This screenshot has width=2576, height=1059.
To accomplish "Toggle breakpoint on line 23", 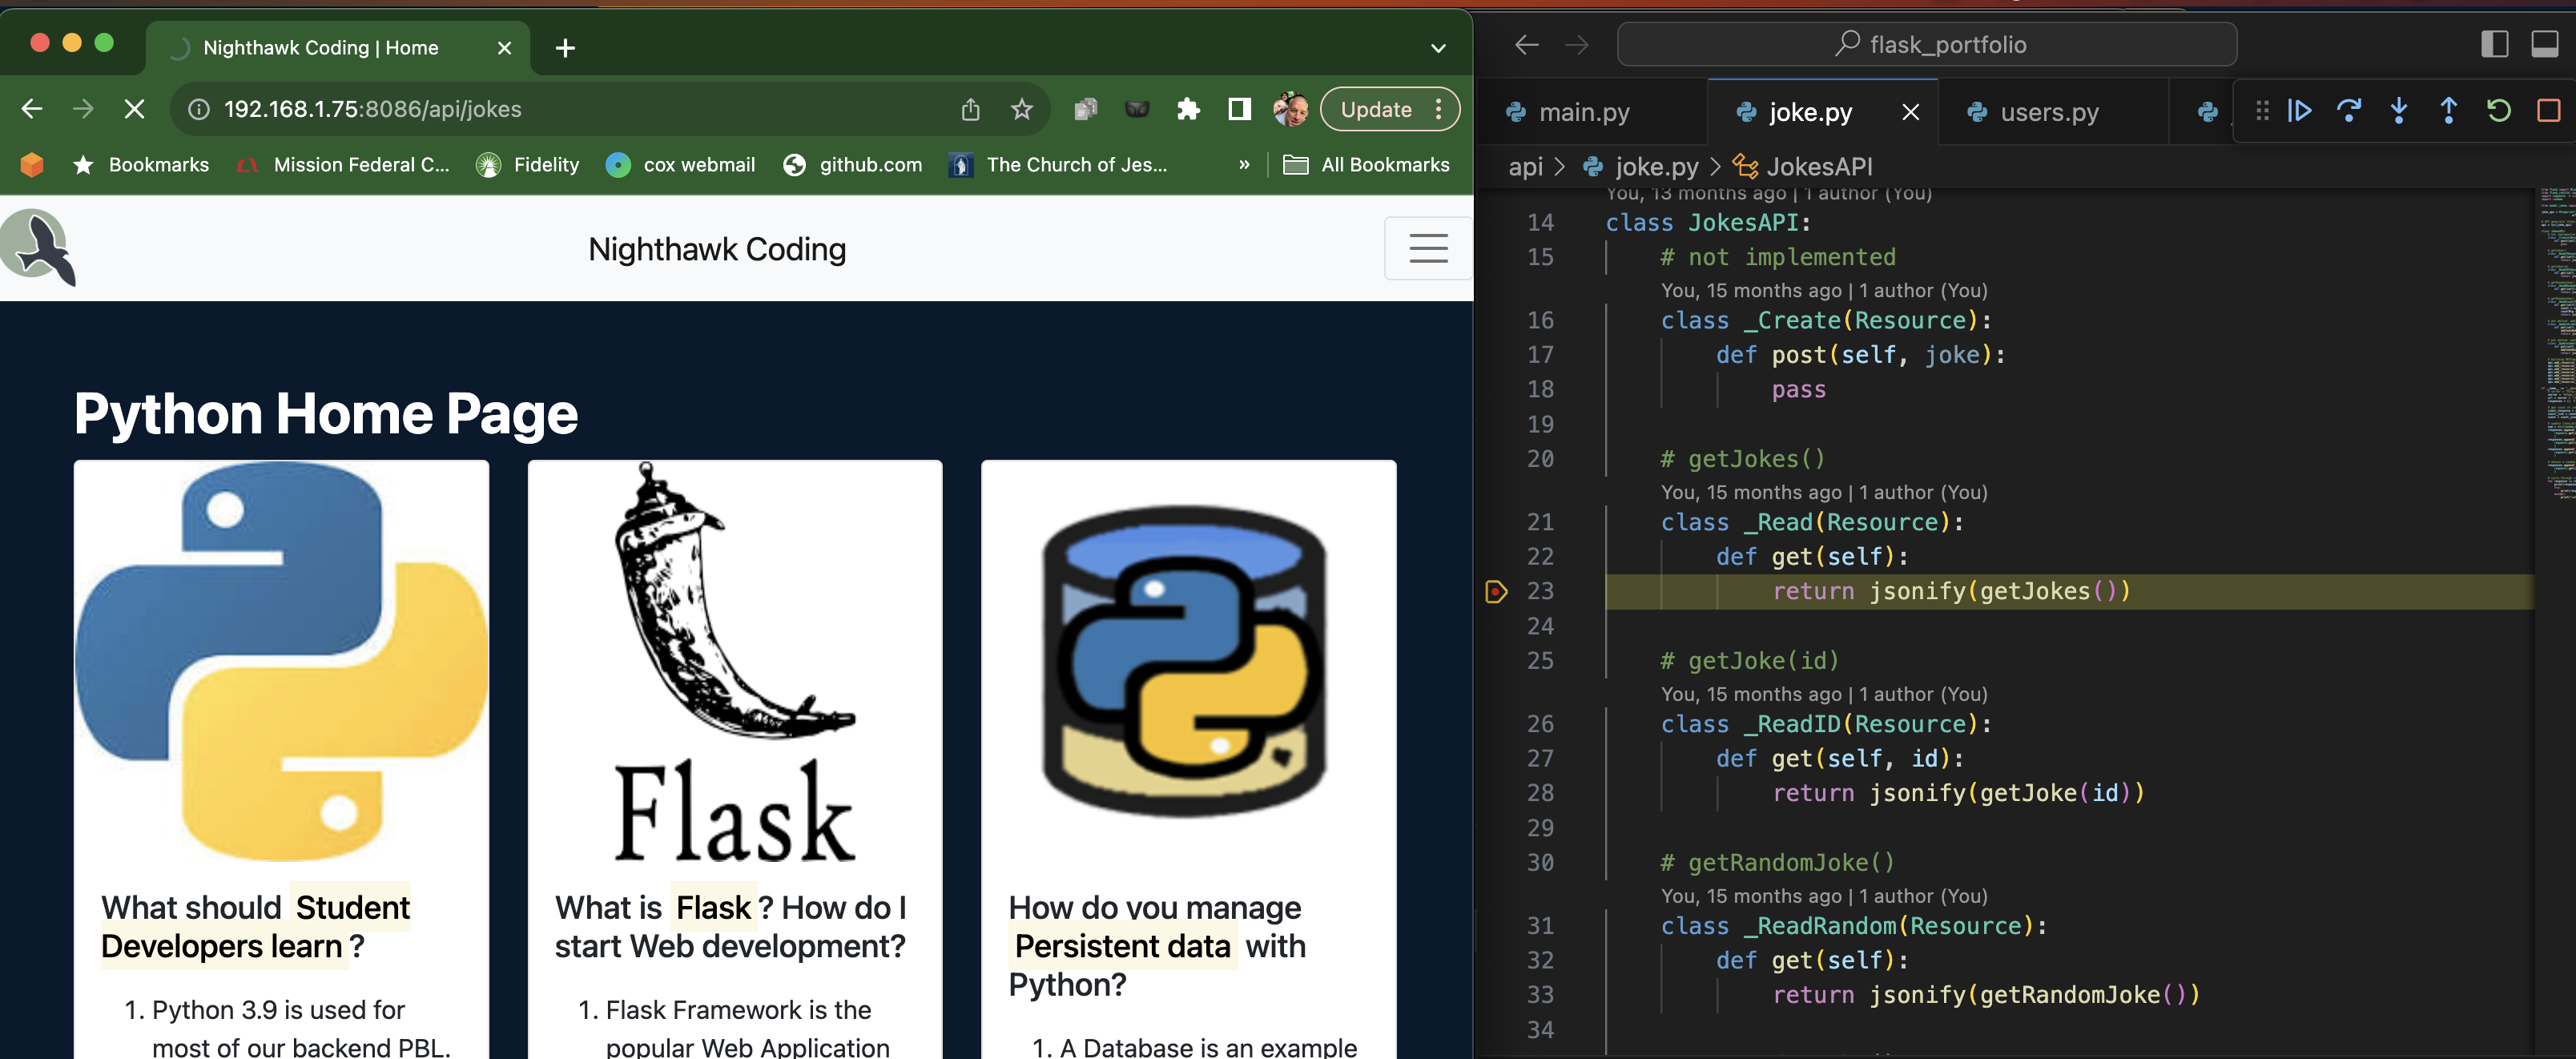I will tap(1496, 592).
